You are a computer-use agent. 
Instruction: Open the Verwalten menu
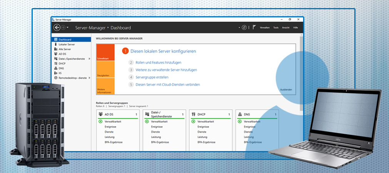point(265,28)
